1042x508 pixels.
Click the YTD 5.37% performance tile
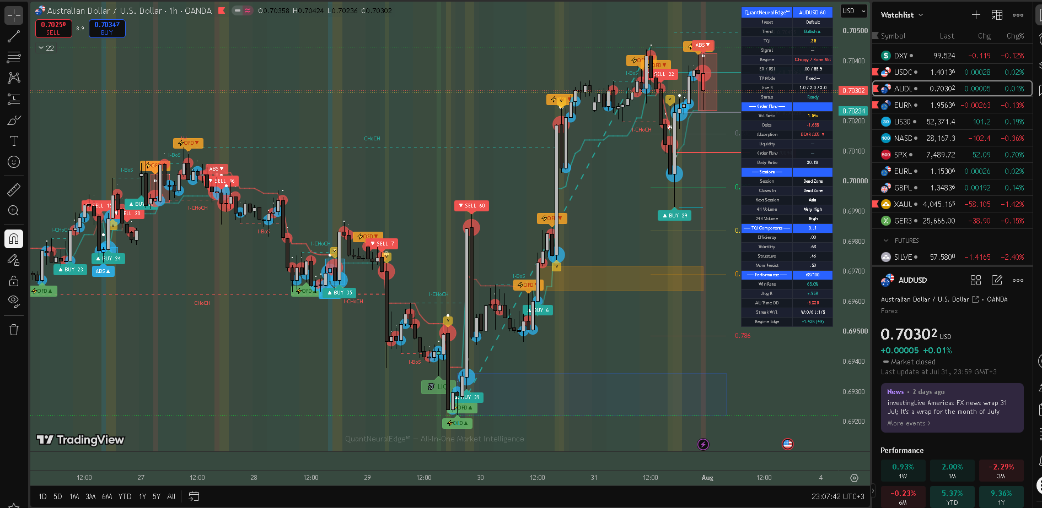click(952, 498)
